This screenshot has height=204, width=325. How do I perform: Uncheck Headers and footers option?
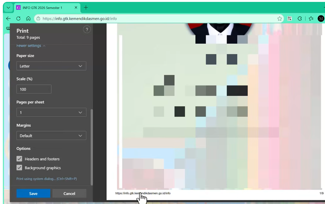click(x=19, y=159)
